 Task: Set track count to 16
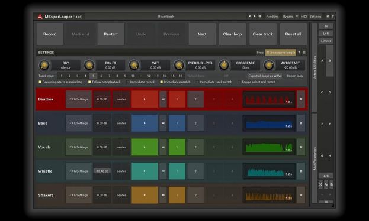[x=181, y=76]
